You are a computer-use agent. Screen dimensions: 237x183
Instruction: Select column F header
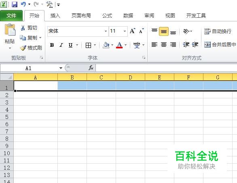(x=188, y=77)
